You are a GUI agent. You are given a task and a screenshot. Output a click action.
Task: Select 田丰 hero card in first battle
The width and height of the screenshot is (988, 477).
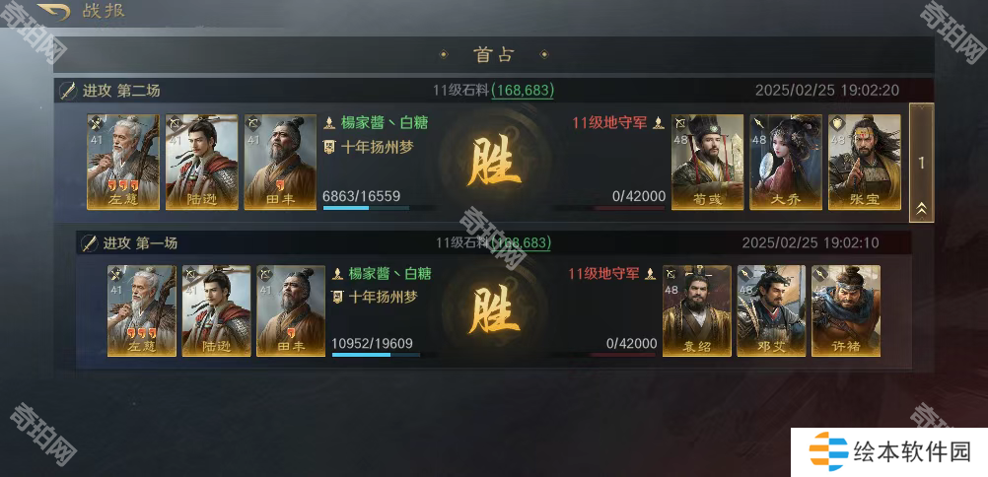coord(291,310)
